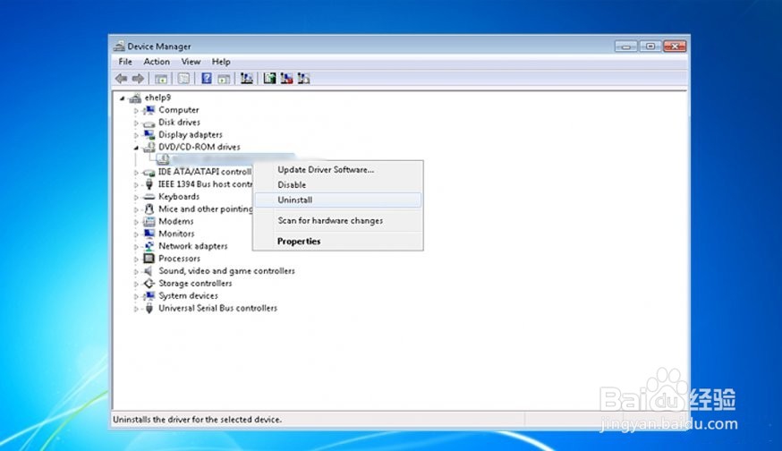782x451 pixels.
Task: Minimize the Device Manager window
Action: point(626,47)
